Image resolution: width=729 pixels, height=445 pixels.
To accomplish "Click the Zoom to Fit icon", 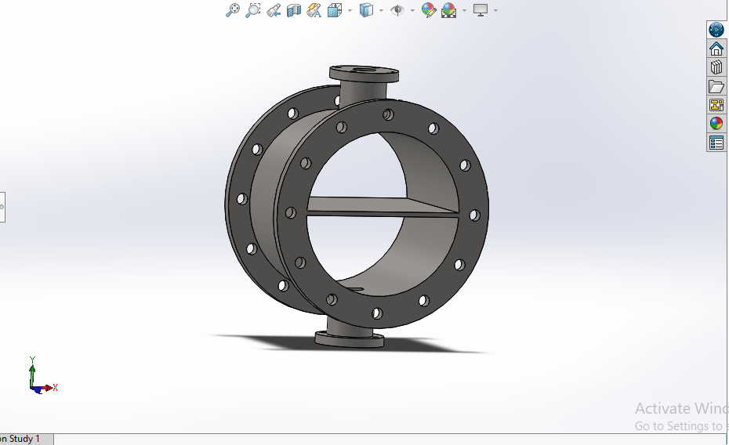I will point(232,10).
